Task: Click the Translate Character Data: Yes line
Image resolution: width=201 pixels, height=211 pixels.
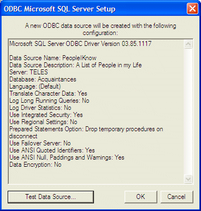Action: 48,93
